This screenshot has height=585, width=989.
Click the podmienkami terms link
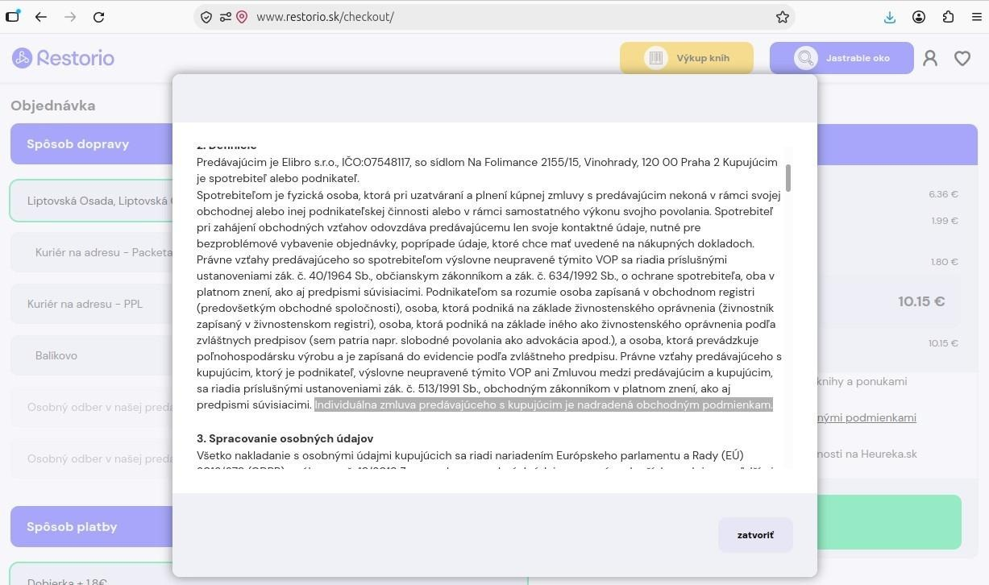point(866,417)
